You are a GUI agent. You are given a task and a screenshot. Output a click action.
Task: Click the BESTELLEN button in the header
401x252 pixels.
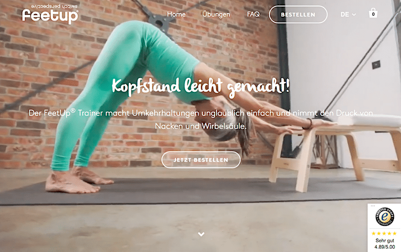coord(298,15)
